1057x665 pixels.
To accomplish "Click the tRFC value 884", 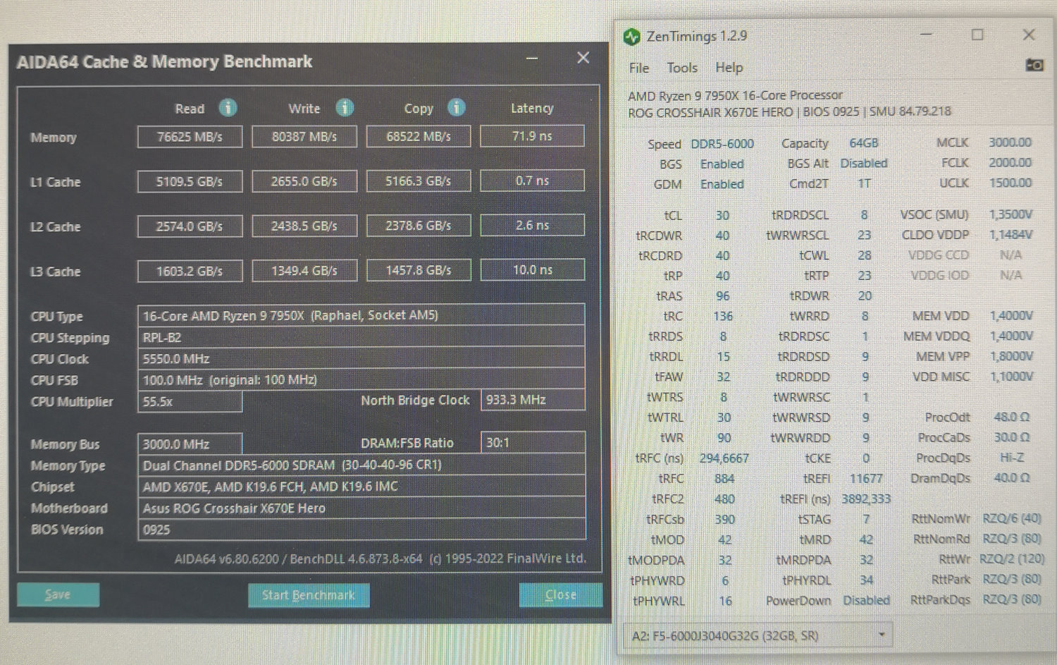I will pyautogui.click(x=724, y=478).
